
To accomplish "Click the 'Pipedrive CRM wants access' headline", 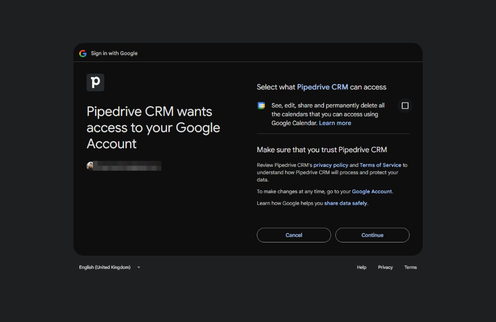I will pyautogui.click(x=153, y=128).
